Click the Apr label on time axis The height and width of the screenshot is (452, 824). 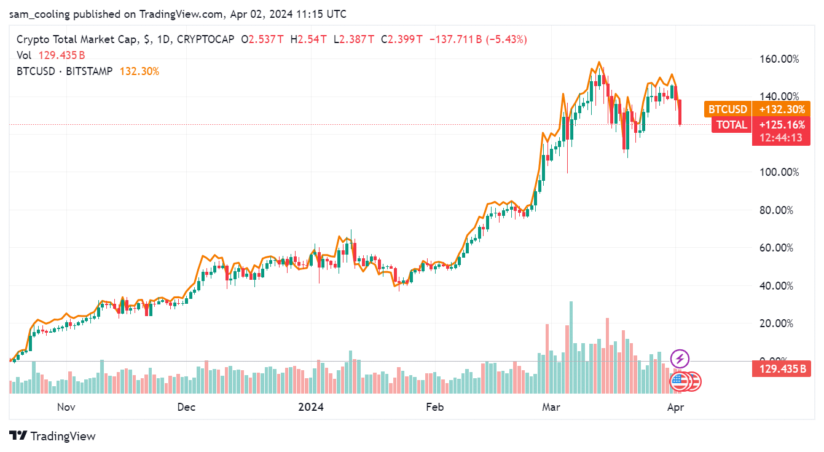coord(675,407)
